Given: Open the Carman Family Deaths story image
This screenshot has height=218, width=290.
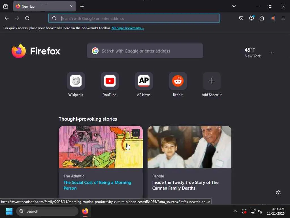Looking at the screenshot, I should [x=189, y=147].
